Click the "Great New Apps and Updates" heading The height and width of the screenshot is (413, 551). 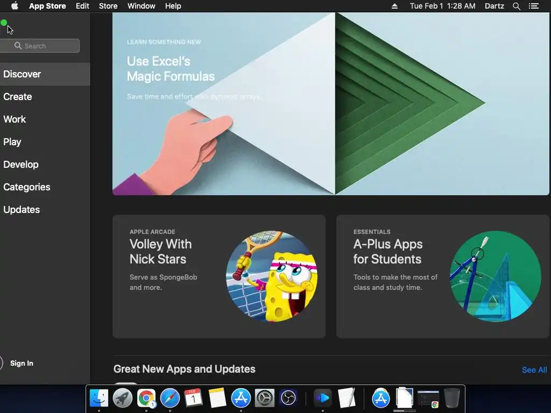click(x=184, y=369)
